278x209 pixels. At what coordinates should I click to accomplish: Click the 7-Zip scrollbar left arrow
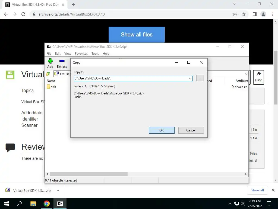47,174
